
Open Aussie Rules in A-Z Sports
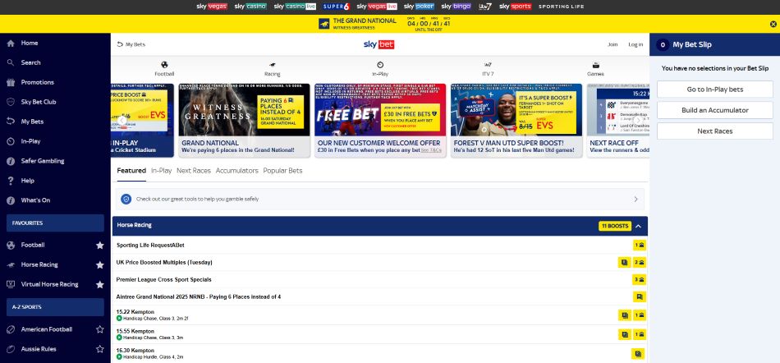(39, 349)
